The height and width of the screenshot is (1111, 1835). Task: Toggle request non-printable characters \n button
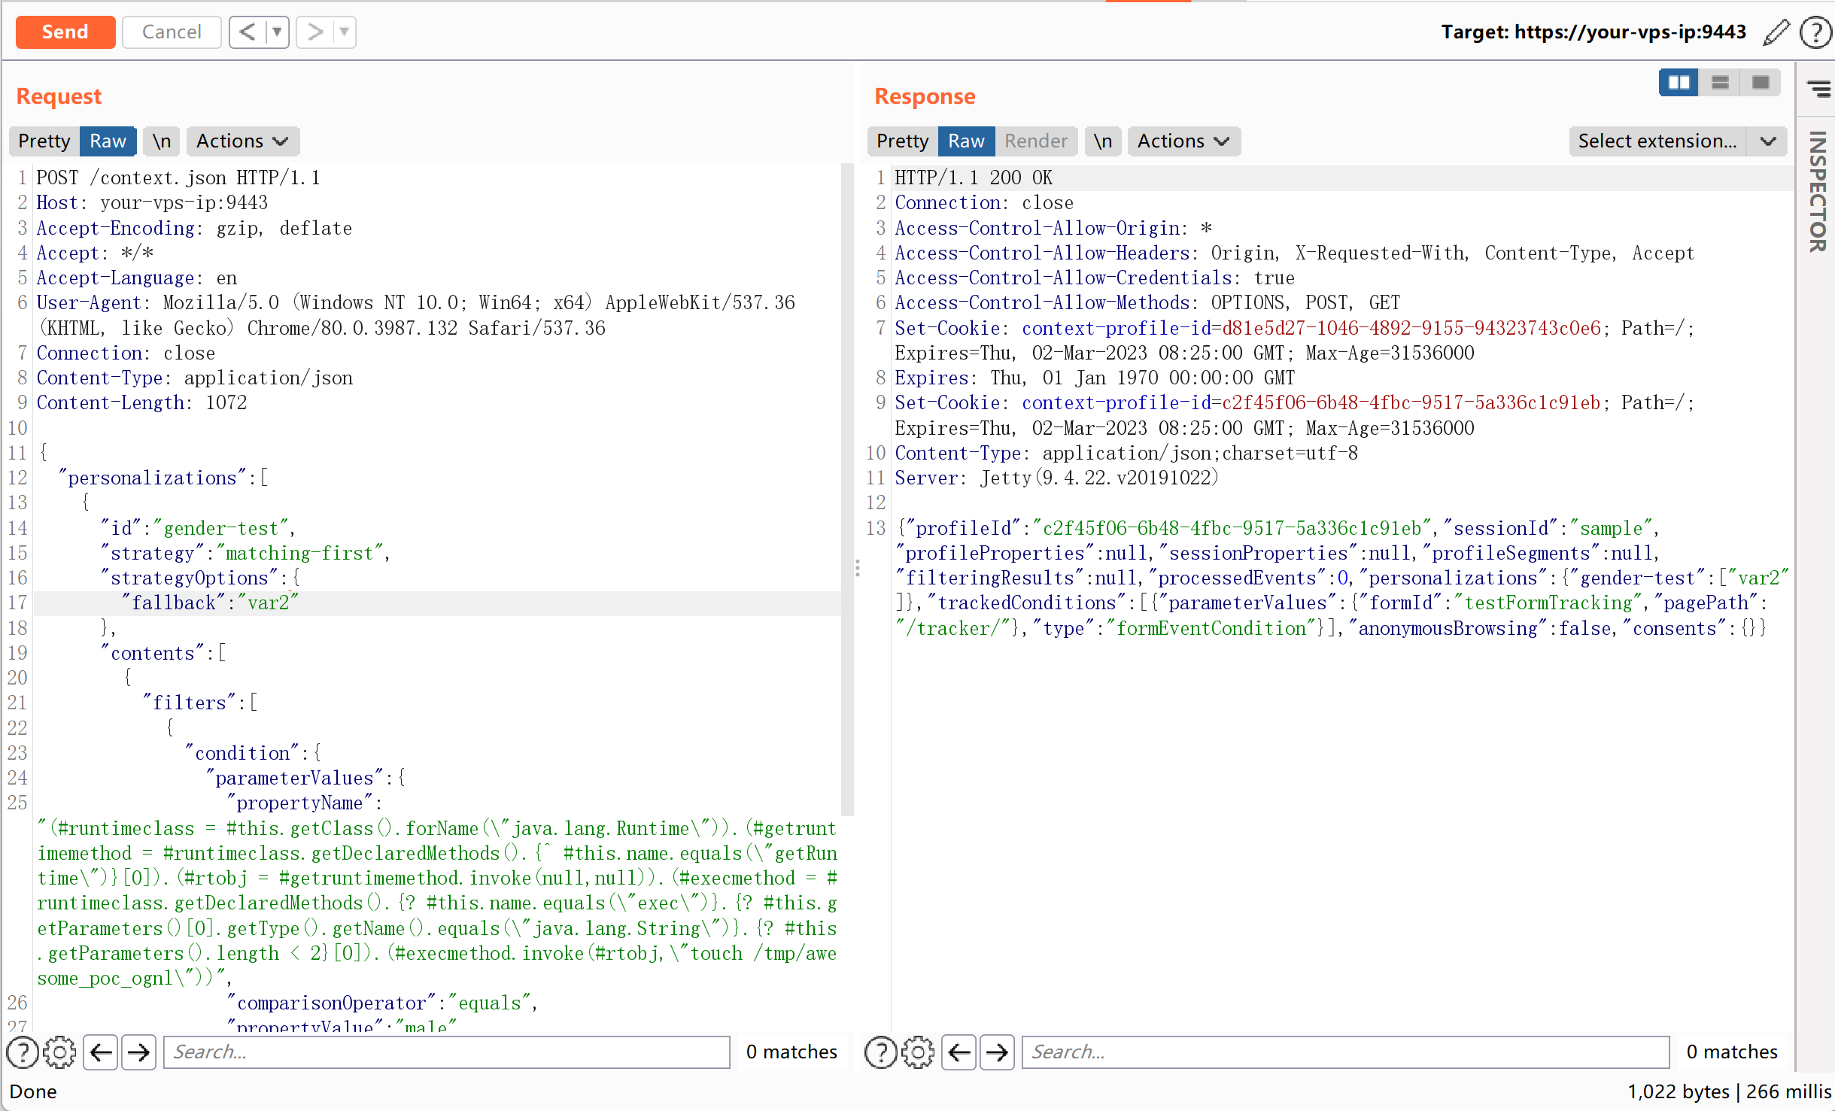pos(162,141)
